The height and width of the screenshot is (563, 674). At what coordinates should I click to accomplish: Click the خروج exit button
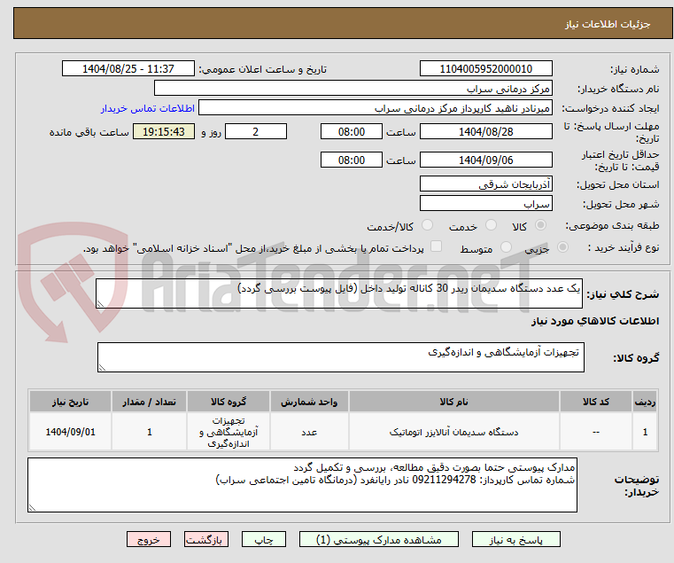pyautogui.click(x=148, y=539)
